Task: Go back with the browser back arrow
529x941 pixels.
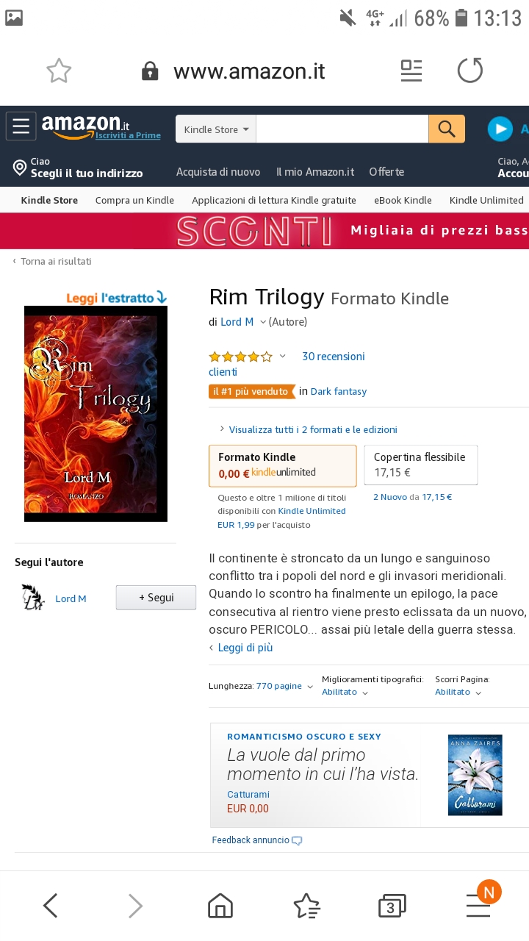Action: [50, 906]
